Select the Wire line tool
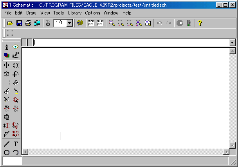This screenshot has height=167, width=238. click(7, 144)
